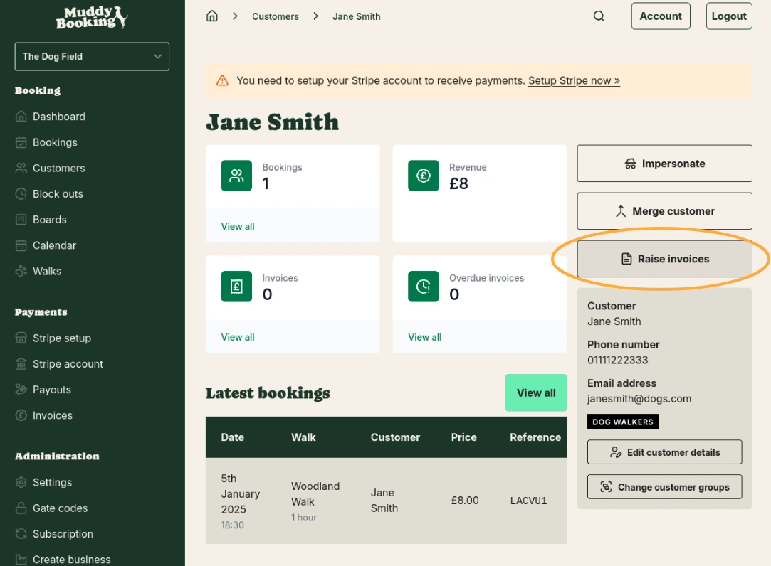Click the Raise invoices button
This screenshot has width=771, height=566.
(664, 258)
